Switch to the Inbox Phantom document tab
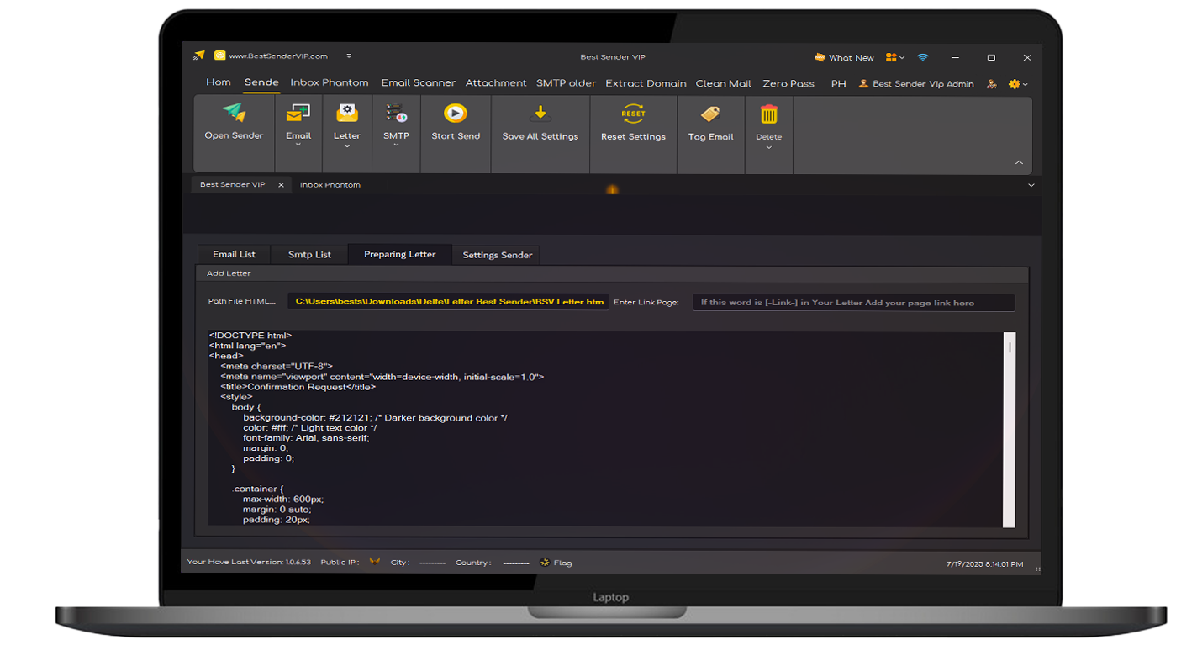1197x656 pixels. 330,184
